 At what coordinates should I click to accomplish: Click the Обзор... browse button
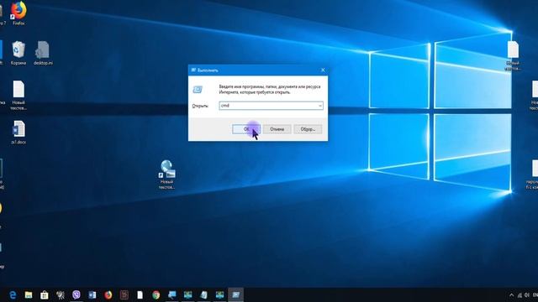[308, 129]
